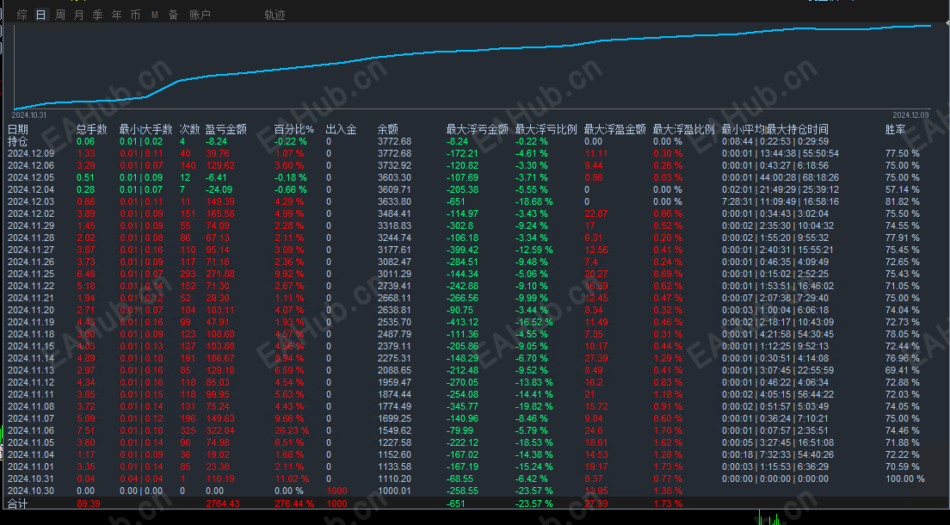Click the 日期 column header
This screenshot has height=525, width=950.
tap(17, 129)
